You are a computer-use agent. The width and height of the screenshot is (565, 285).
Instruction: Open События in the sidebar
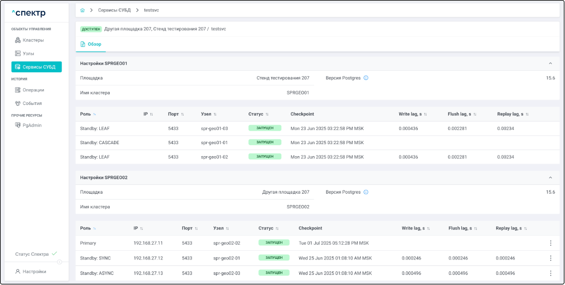[x=32, y=103]
